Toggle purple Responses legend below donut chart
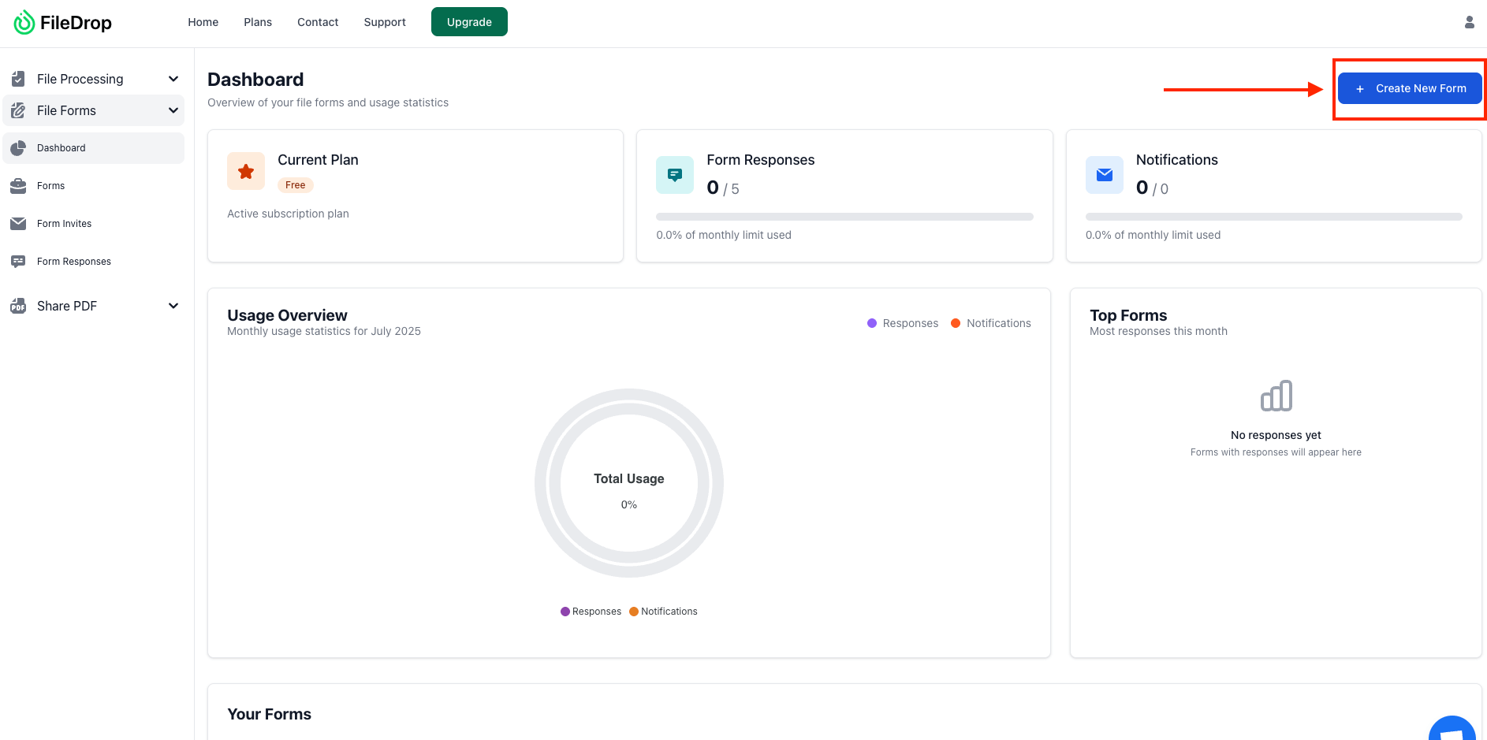1487x740 pixels. coord(591,612)
